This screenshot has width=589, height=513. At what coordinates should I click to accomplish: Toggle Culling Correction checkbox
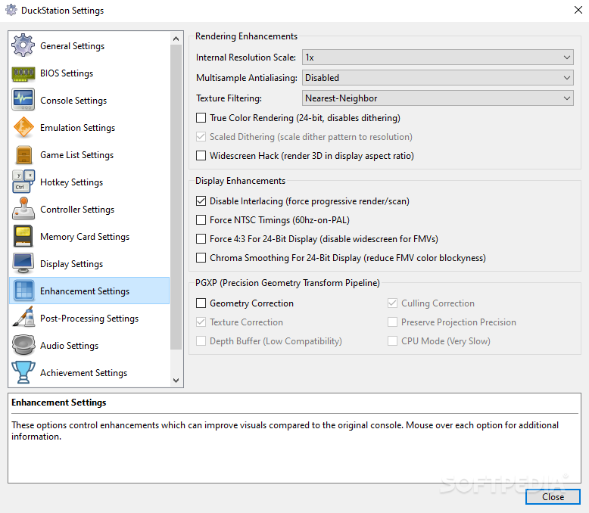393,303
